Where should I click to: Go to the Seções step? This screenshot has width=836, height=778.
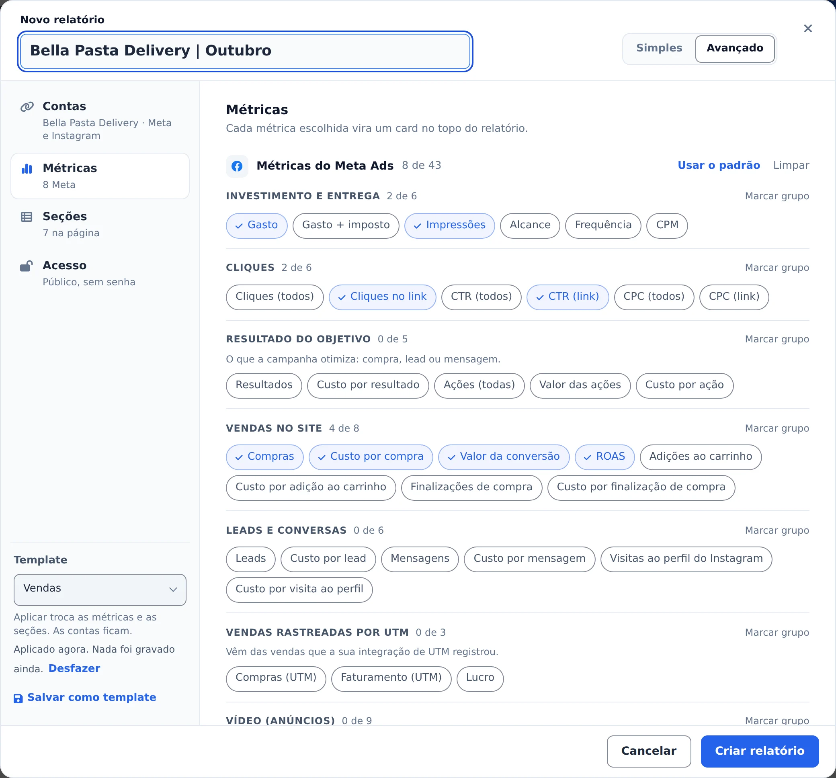100,224
